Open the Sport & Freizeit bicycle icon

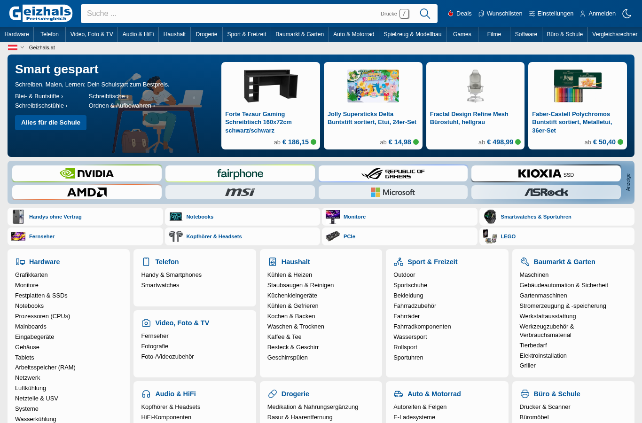[x=399, y=262]
